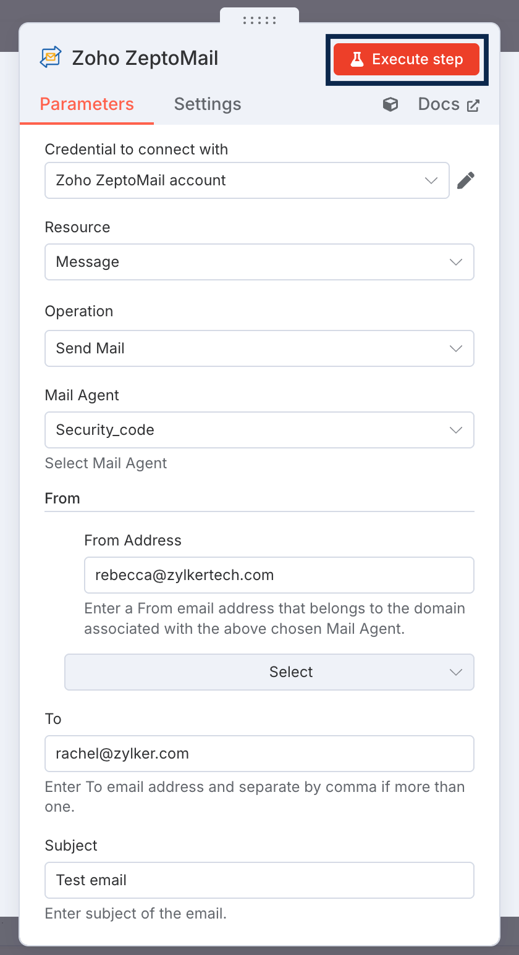Open the Docs link
The image size is (519, 955).
[439, 104]
